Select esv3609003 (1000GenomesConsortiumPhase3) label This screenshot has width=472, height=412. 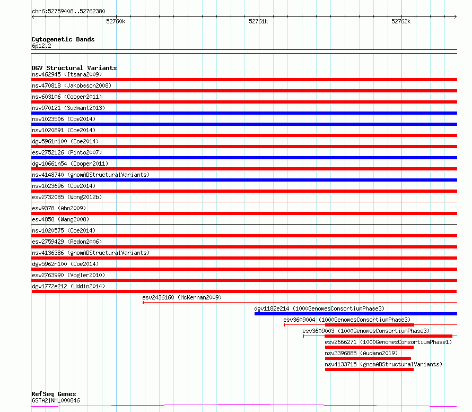pos(366,331)
